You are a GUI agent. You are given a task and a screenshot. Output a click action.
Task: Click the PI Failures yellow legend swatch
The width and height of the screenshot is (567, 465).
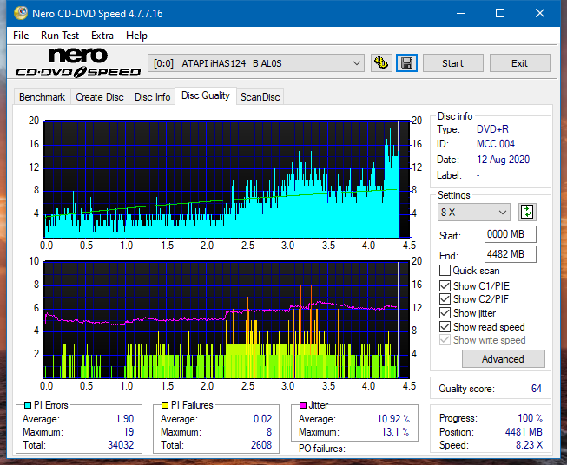click(x=165, y=405)
